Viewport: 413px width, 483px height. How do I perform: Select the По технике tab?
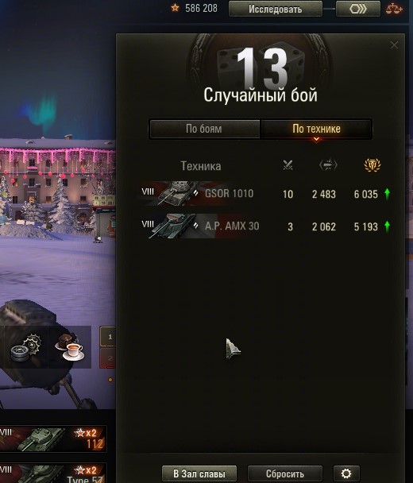316,129
